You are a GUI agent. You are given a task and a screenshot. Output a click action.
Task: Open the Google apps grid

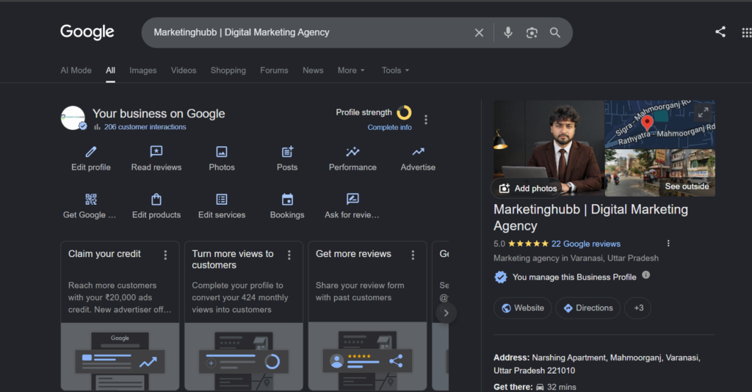point(746,32)
